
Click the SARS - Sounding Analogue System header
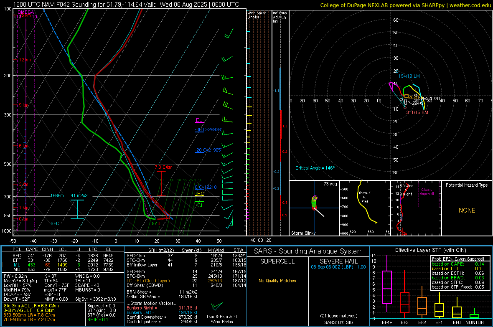(308, 251)
